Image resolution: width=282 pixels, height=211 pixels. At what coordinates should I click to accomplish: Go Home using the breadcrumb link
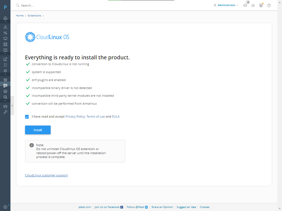[20, 16]
